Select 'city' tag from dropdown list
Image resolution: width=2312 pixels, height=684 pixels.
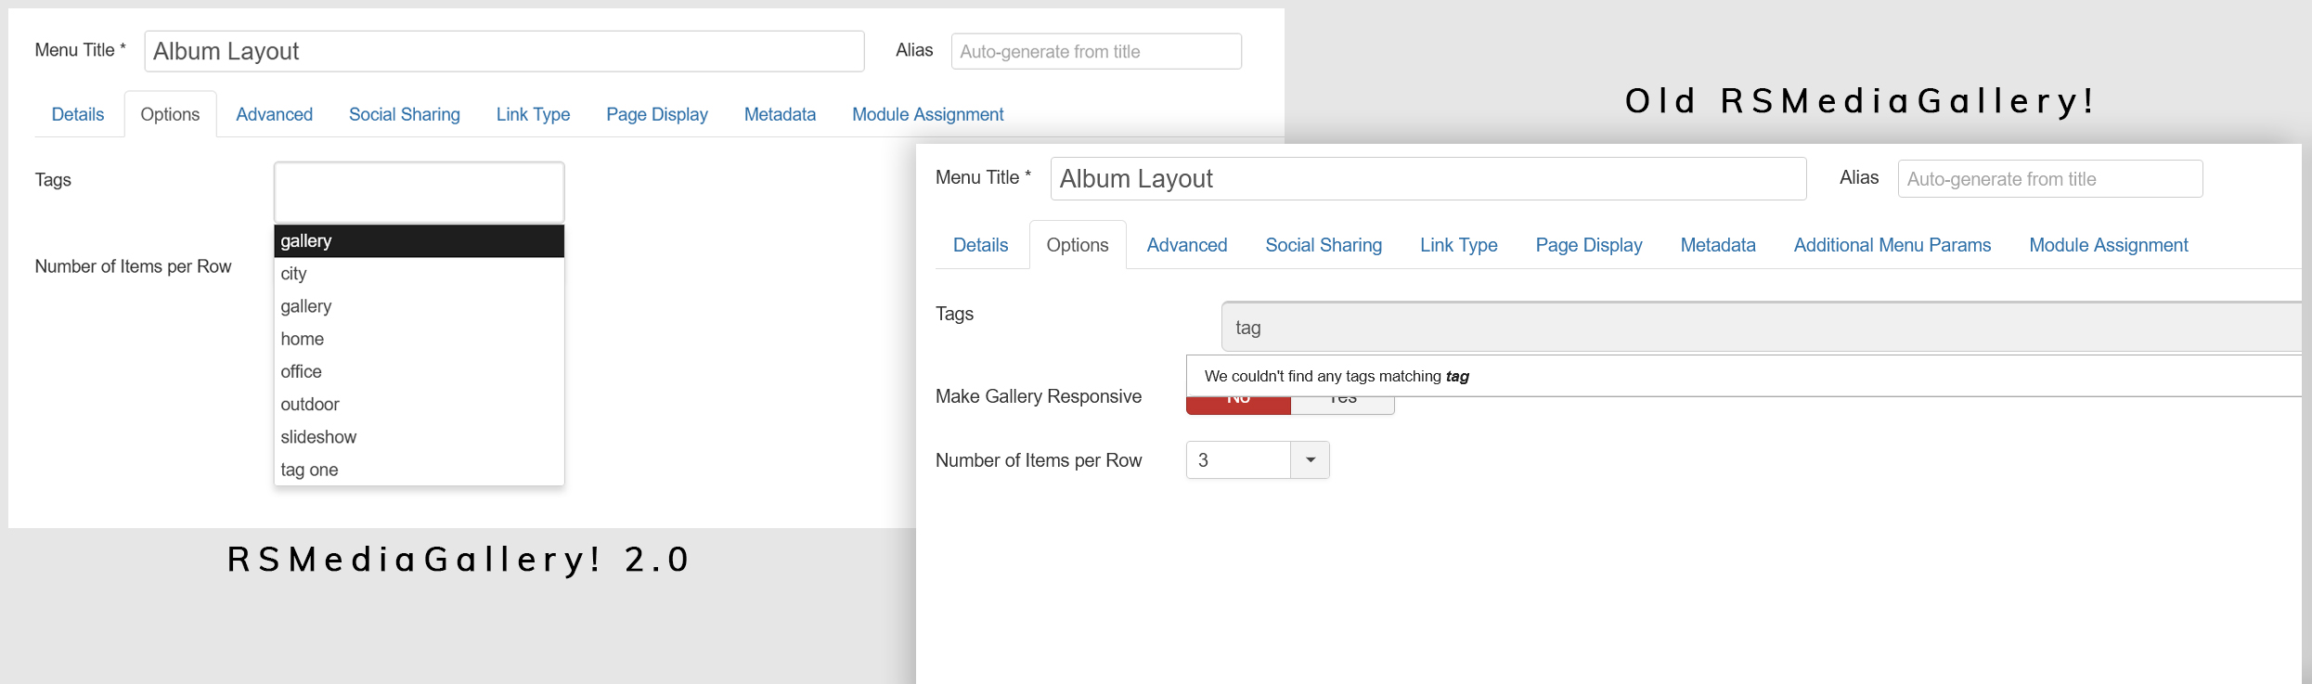(419, 274)
